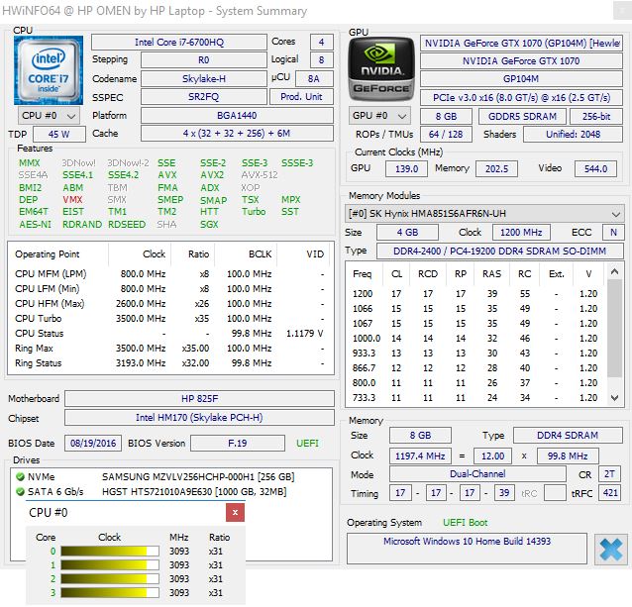Click the SATA 6 Gb/s status icon
This screenshot has height=607, width=632.
point(20,492)
